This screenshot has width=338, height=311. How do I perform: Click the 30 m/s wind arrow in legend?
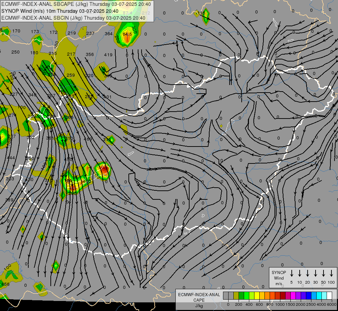point(315,273)
